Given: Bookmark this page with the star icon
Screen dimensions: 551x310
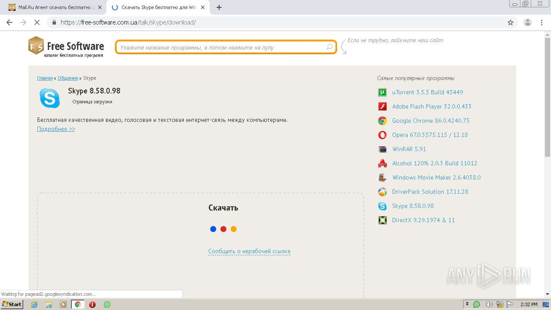Looking at the screenshot, I should click(511, 22).
